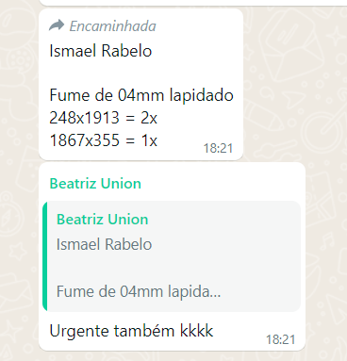Click blank line below Ismael Rabelo in forwarded bubble

tap(141, 74)
